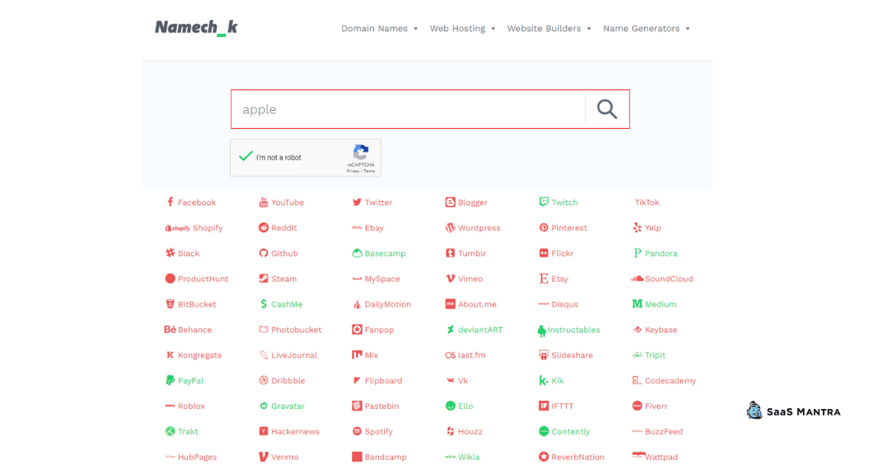
Task: Open the Codecademy link
Action: (x=664, y=381)
